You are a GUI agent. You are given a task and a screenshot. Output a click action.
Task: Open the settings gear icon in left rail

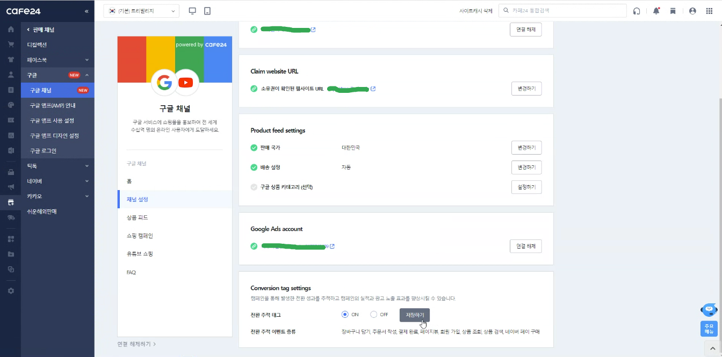(11, 290)
